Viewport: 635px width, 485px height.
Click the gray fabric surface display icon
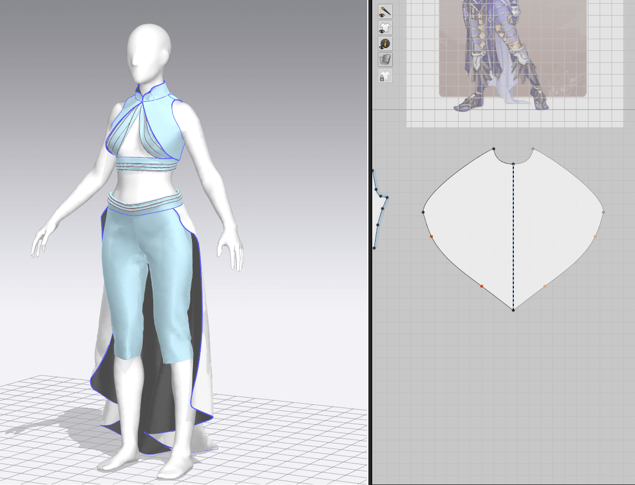pyautogui.click(x=385, y=59)
